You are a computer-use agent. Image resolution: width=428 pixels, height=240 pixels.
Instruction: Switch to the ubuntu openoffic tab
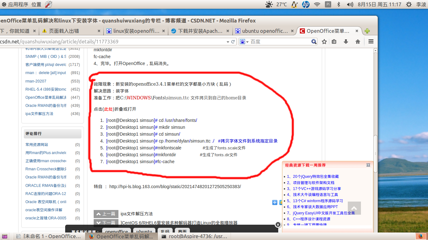(x=265, y=31)
